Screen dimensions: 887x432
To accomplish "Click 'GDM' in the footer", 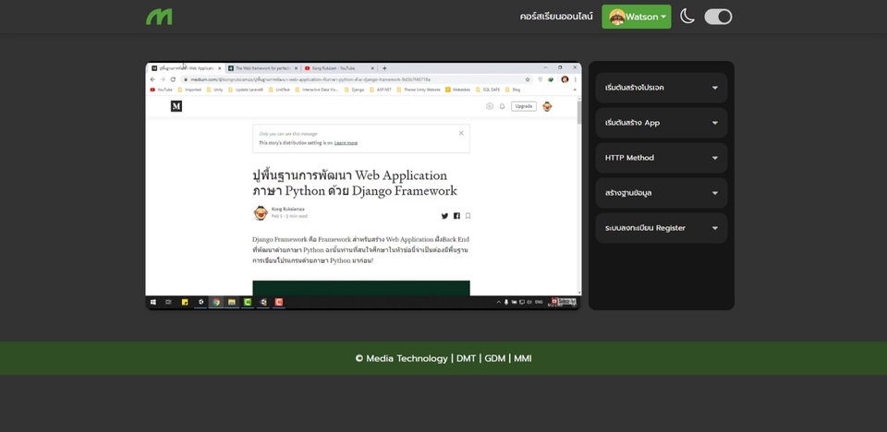I will coord(495,358).
